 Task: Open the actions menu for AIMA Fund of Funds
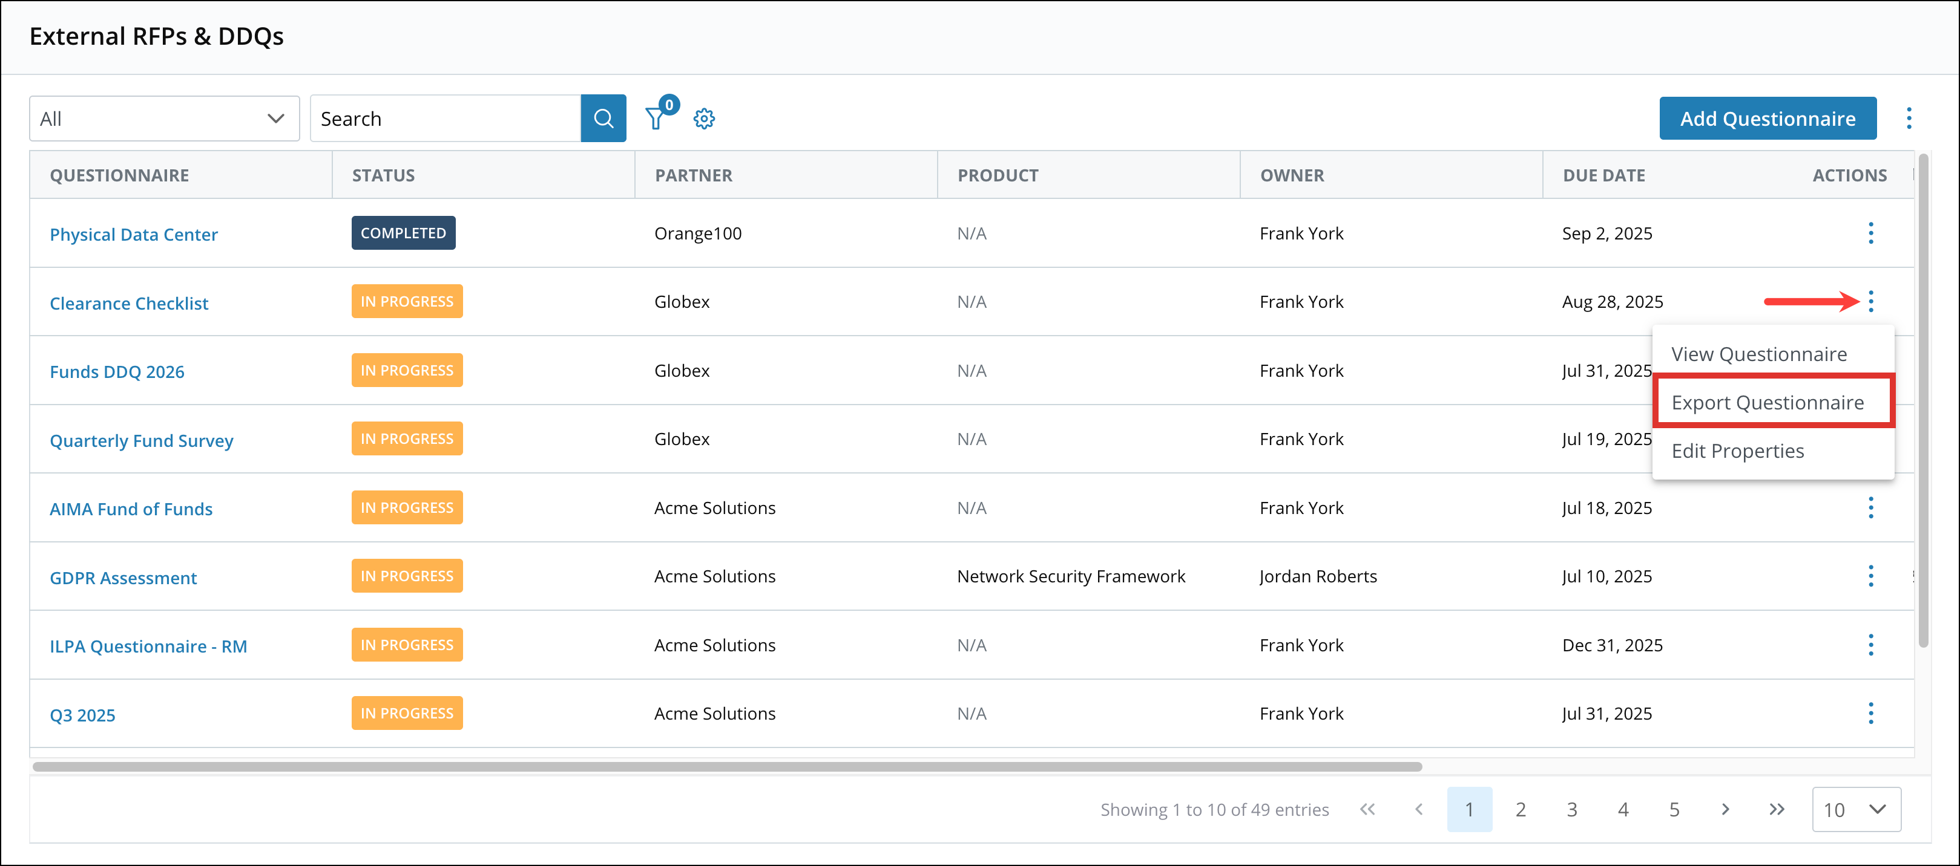point(1871,507)
